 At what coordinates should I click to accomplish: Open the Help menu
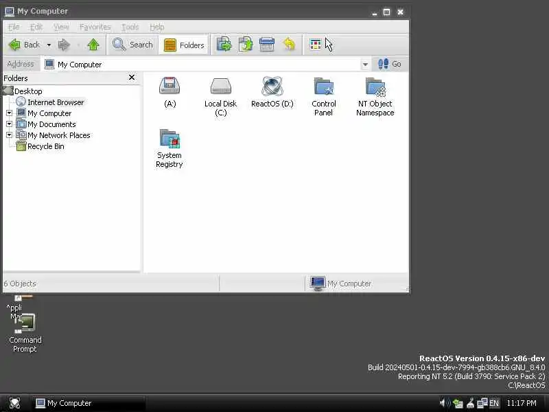pyautogui.click(x=156, y=27)
